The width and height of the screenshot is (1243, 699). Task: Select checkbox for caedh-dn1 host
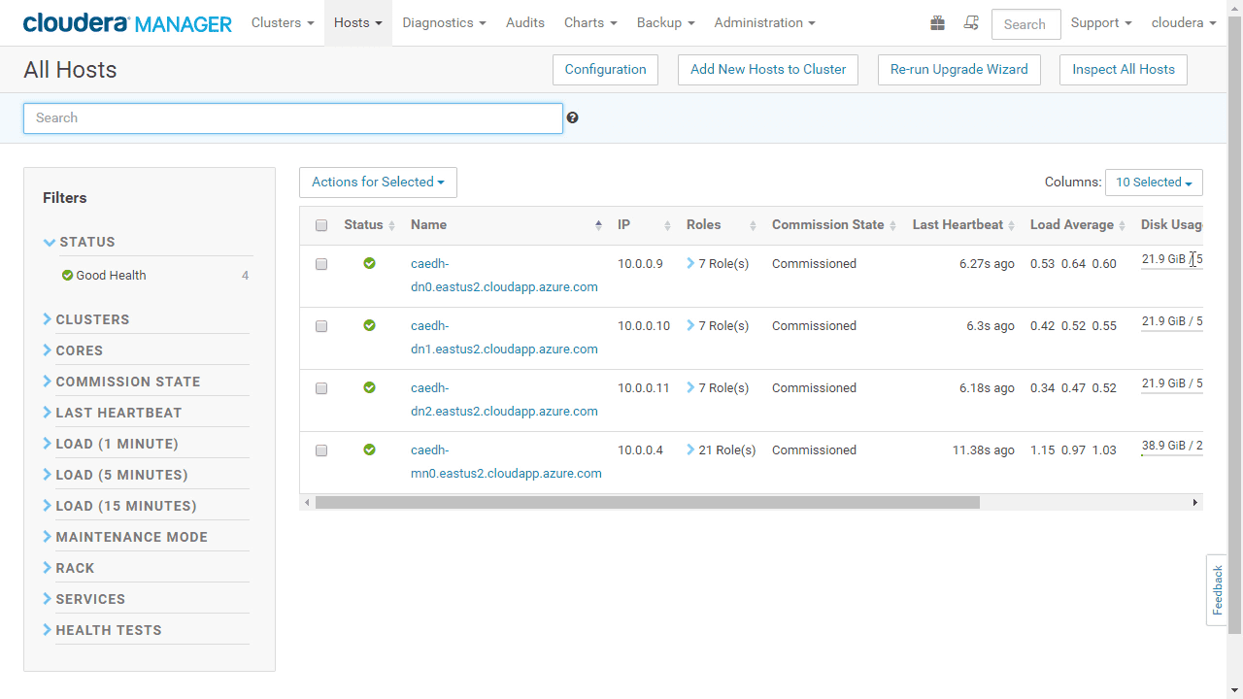pos(321,326)
